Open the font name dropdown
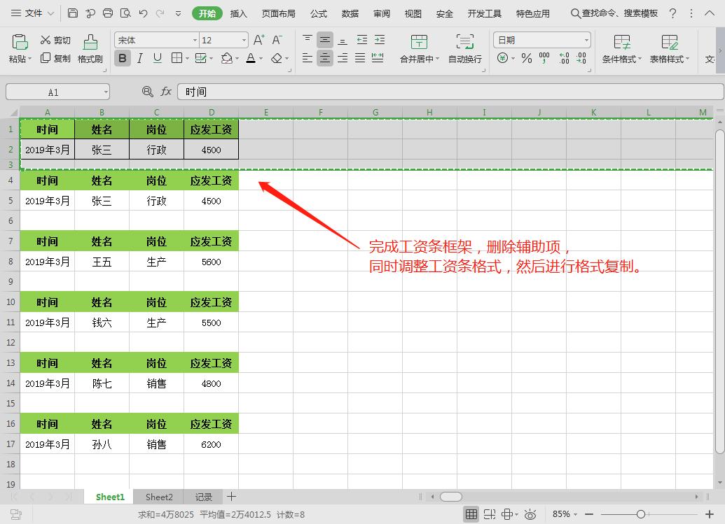 (x=197, y=40)
